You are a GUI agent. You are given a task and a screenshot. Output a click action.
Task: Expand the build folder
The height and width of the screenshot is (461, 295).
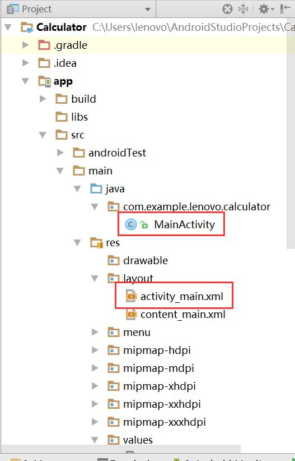coord(43,99)
